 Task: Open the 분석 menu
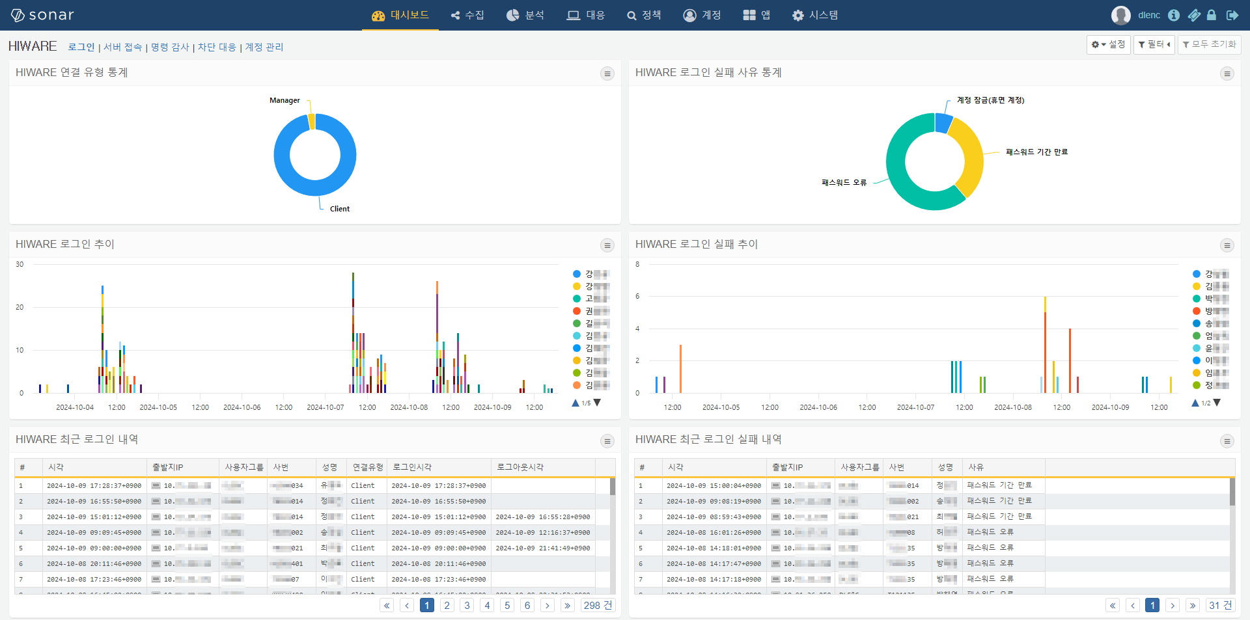click(x=525, y=15)
